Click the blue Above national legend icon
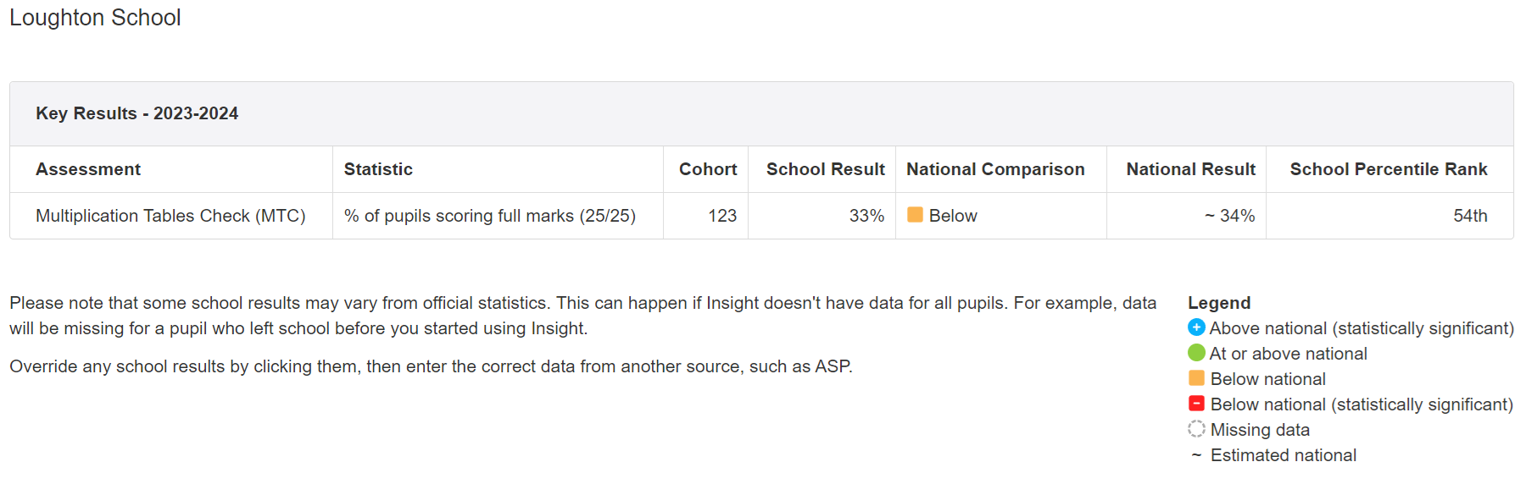The image size is (1537, 484). click(x=1196, y=327)
